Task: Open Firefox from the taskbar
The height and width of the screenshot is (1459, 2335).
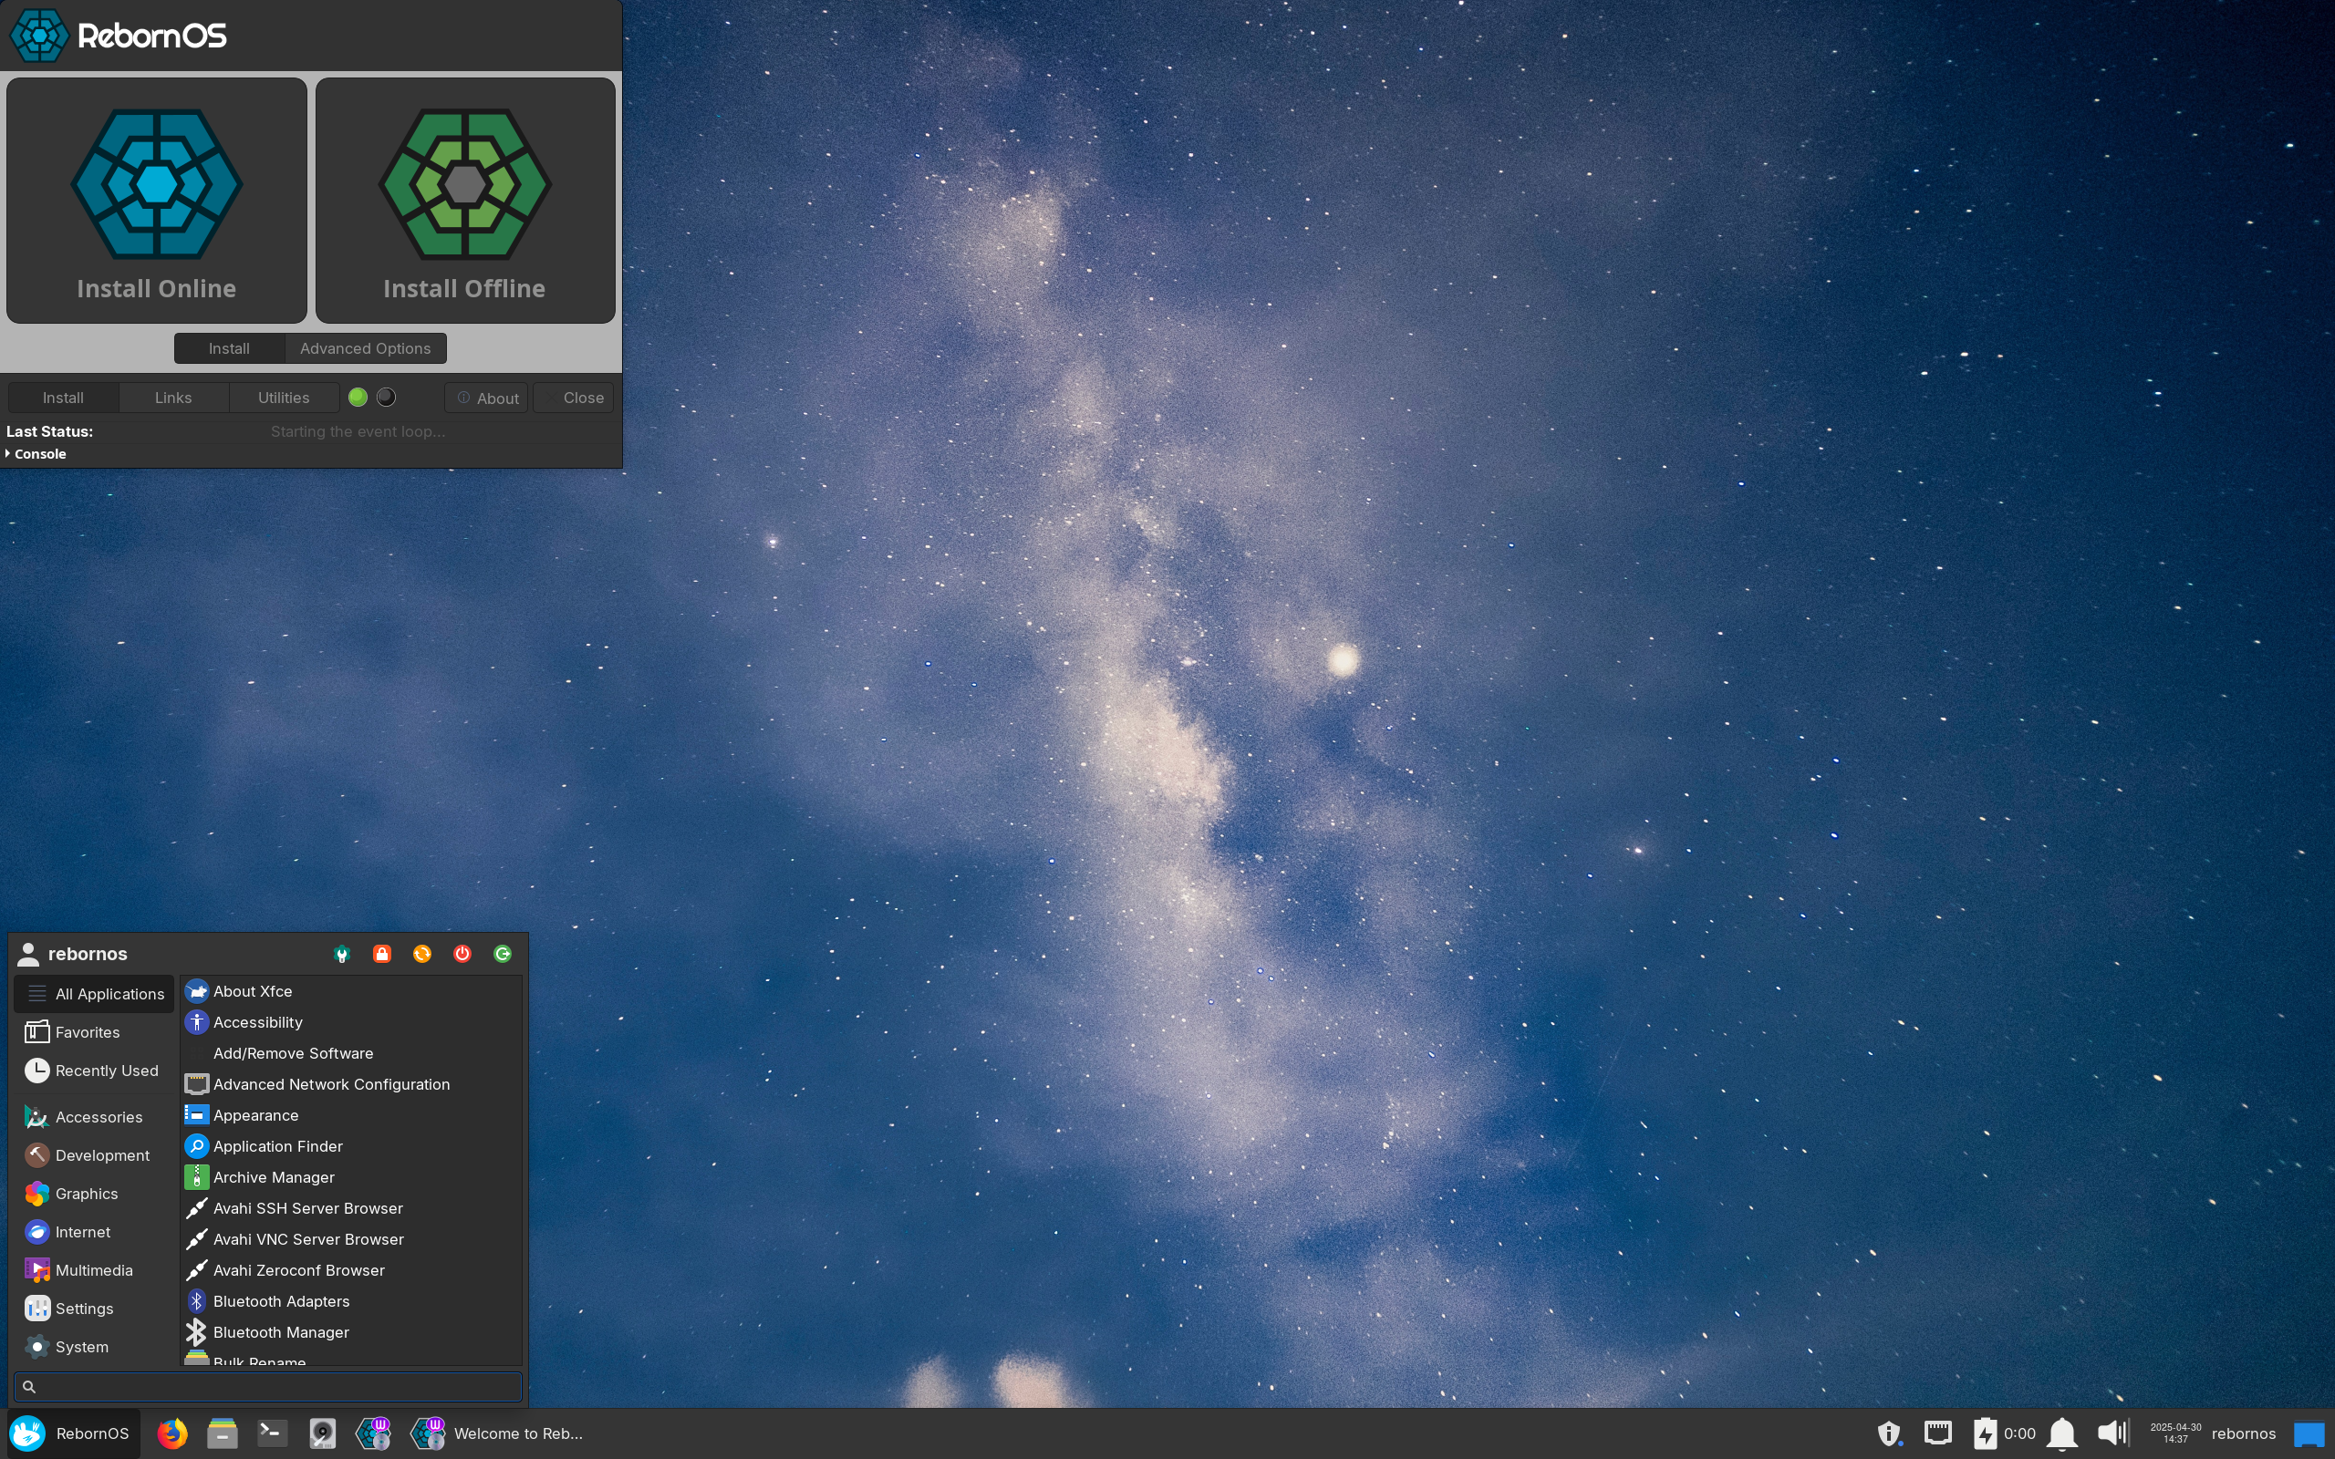Action: coord(172,1433)
